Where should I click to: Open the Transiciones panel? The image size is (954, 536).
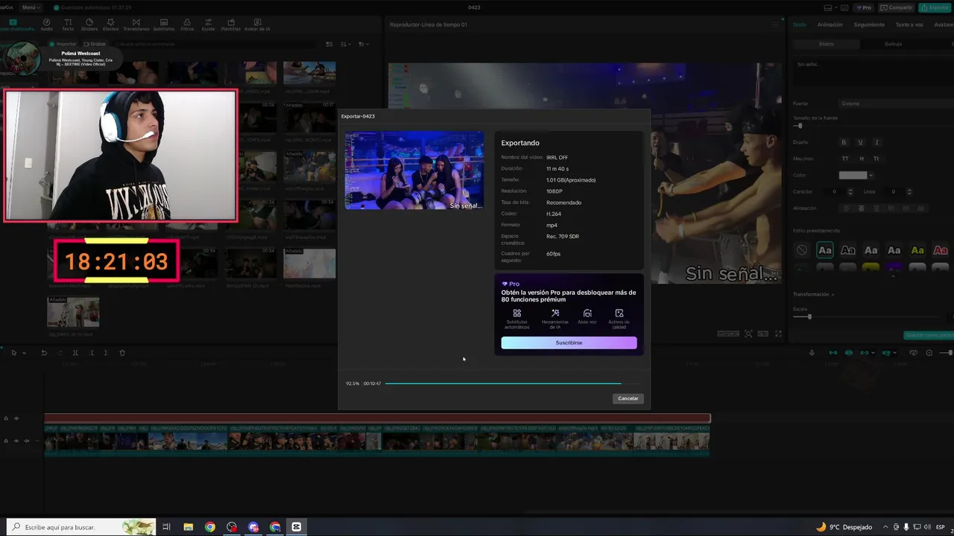pos(136,25)
